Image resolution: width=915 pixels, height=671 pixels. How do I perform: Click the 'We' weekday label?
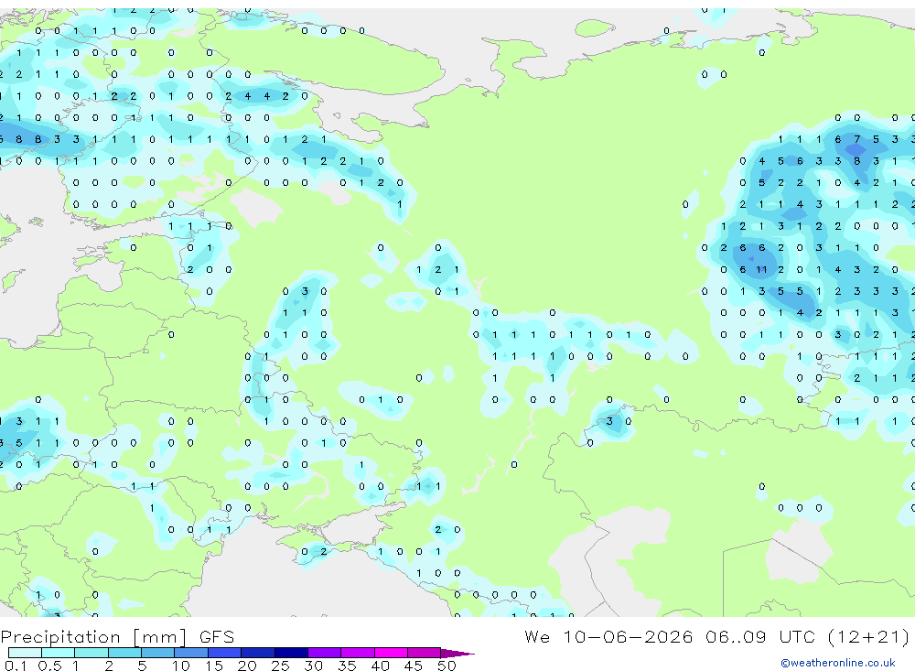[x=537, y=637]
